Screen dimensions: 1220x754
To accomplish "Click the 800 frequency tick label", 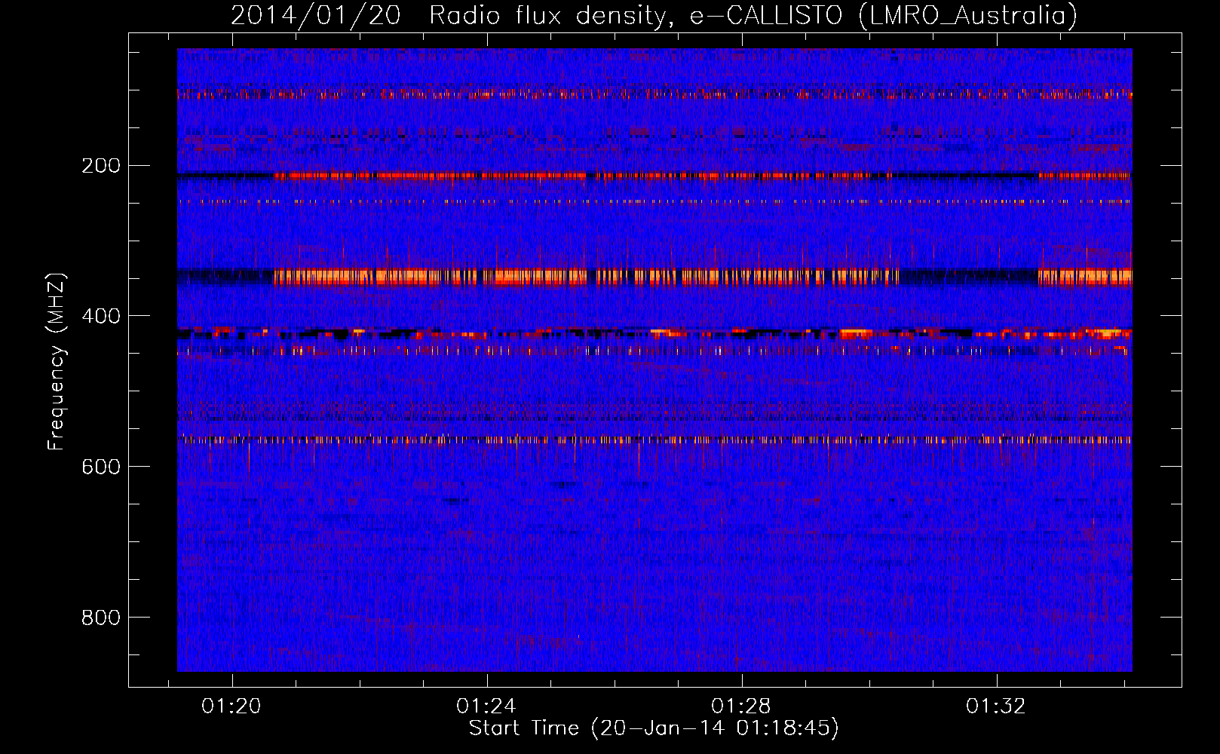I will [101, 618].
